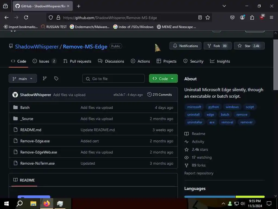Viewport: 278px width, 209px height.
Task: Reload the GitHub page
Action: click(26, 17)
